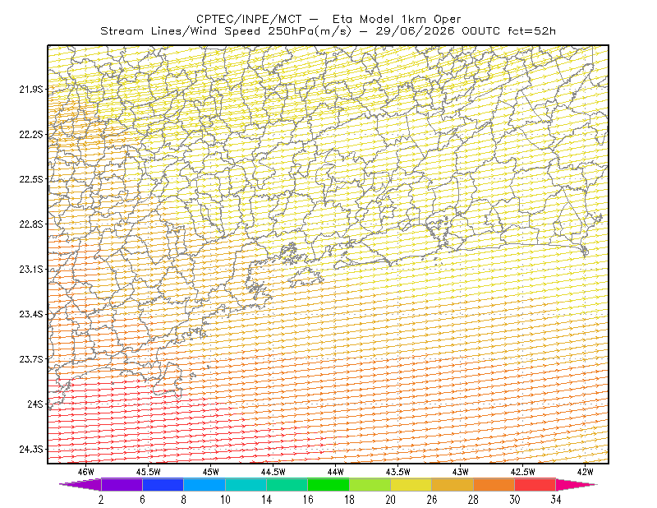The width and height of the screenshot is (657, 508).
Task: Click the colorbar value label 8
Action: 183,500
